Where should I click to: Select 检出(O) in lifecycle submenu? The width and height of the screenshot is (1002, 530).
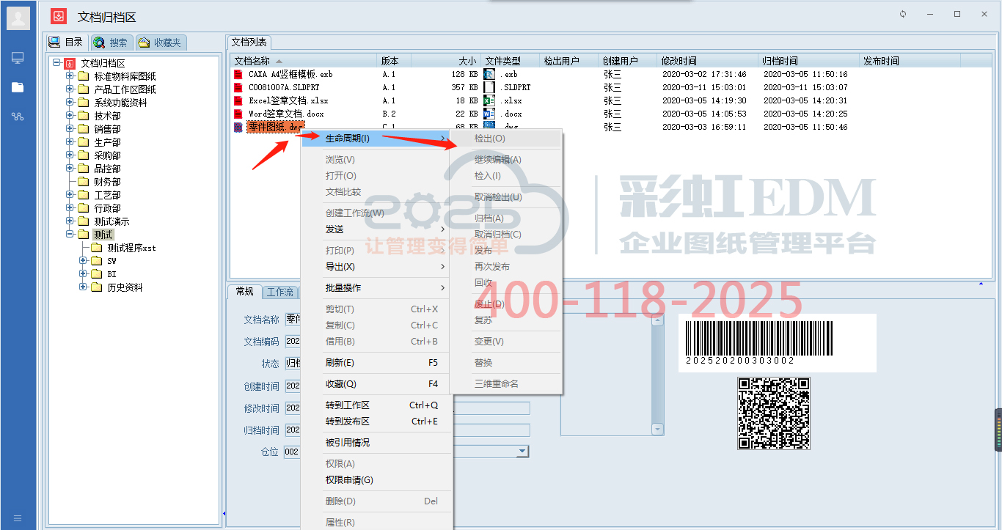(x=506, y=139)
